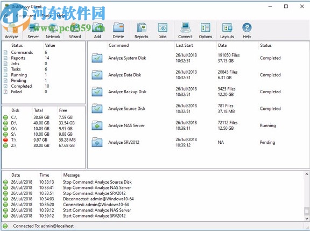Viewport: 310px width, 231px height.
Task: Click the "59.28 MB" free space value
Action: click(x=67, y=140)
